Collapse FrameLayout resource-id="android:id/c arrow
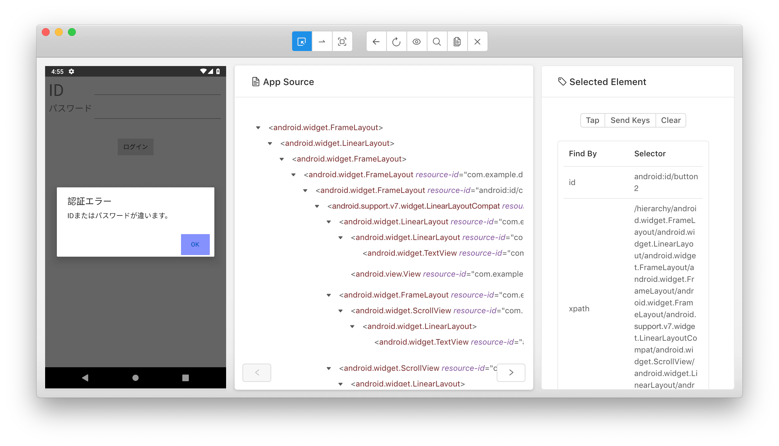 (305, 191)
